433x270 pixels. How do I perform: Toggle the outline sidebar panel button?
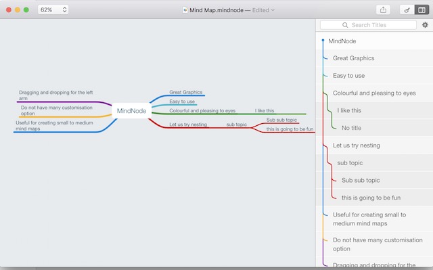421,10
